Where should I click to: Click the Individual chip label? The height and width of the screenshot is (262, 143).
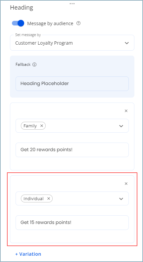[x=33, y=198]
